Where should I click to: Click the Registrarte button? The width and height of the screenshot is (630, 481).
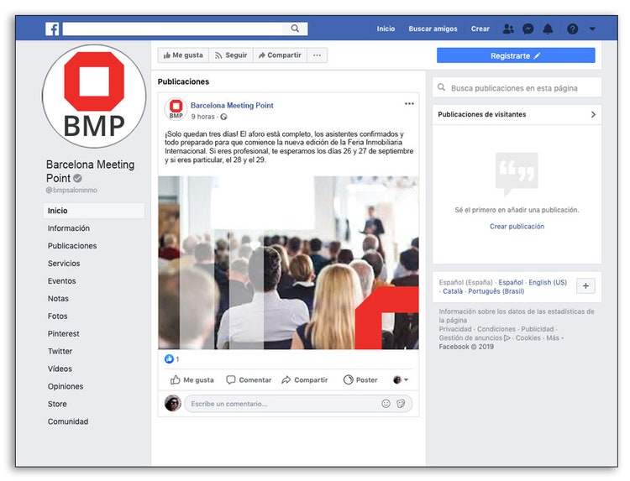pyautogui.click(x=516, y=55)
